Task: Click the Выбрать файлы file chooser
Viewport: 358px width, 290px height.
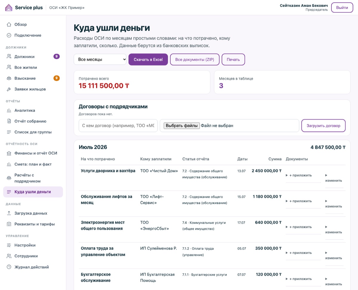Action: (x=182, y=126)
